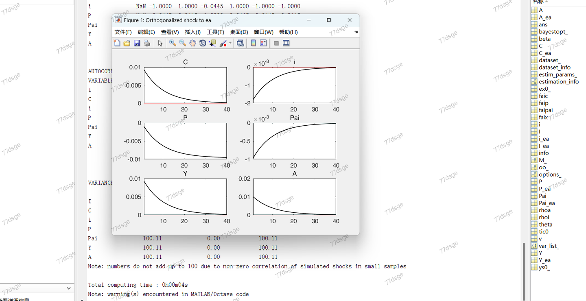The height and width of the screenshot is (301, 586).
Task: Select estimation_info in the workspace list
Action: click(559, 82)
